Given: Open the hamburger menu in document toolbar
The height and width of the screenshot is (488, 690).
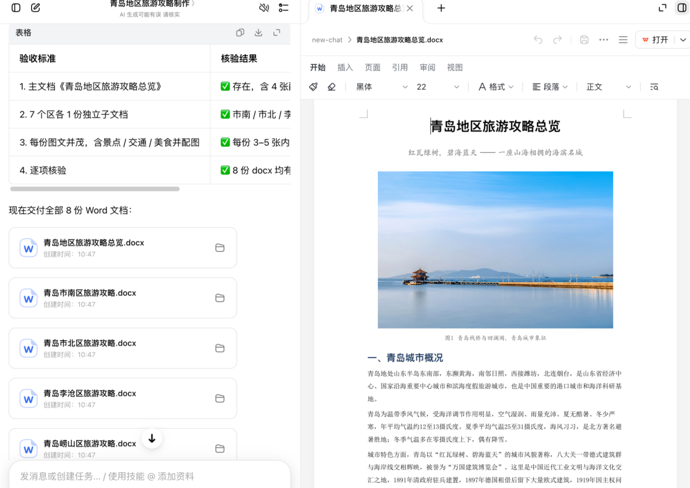Looking at the screenshot, I should coord(623,39).
